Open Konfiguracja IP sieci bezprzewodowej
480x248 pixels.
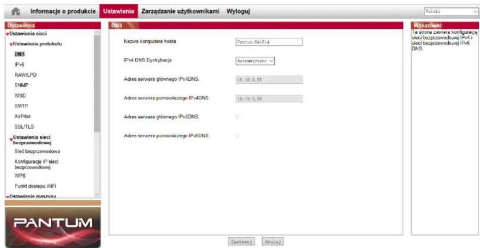[37, 164]
